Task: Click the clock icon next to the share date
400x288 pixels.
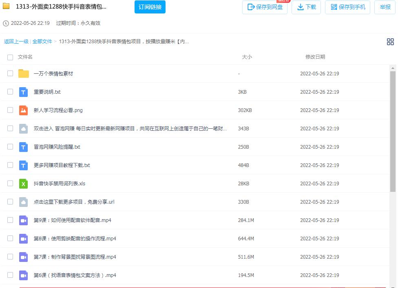Action: click(x=6, y=24)
